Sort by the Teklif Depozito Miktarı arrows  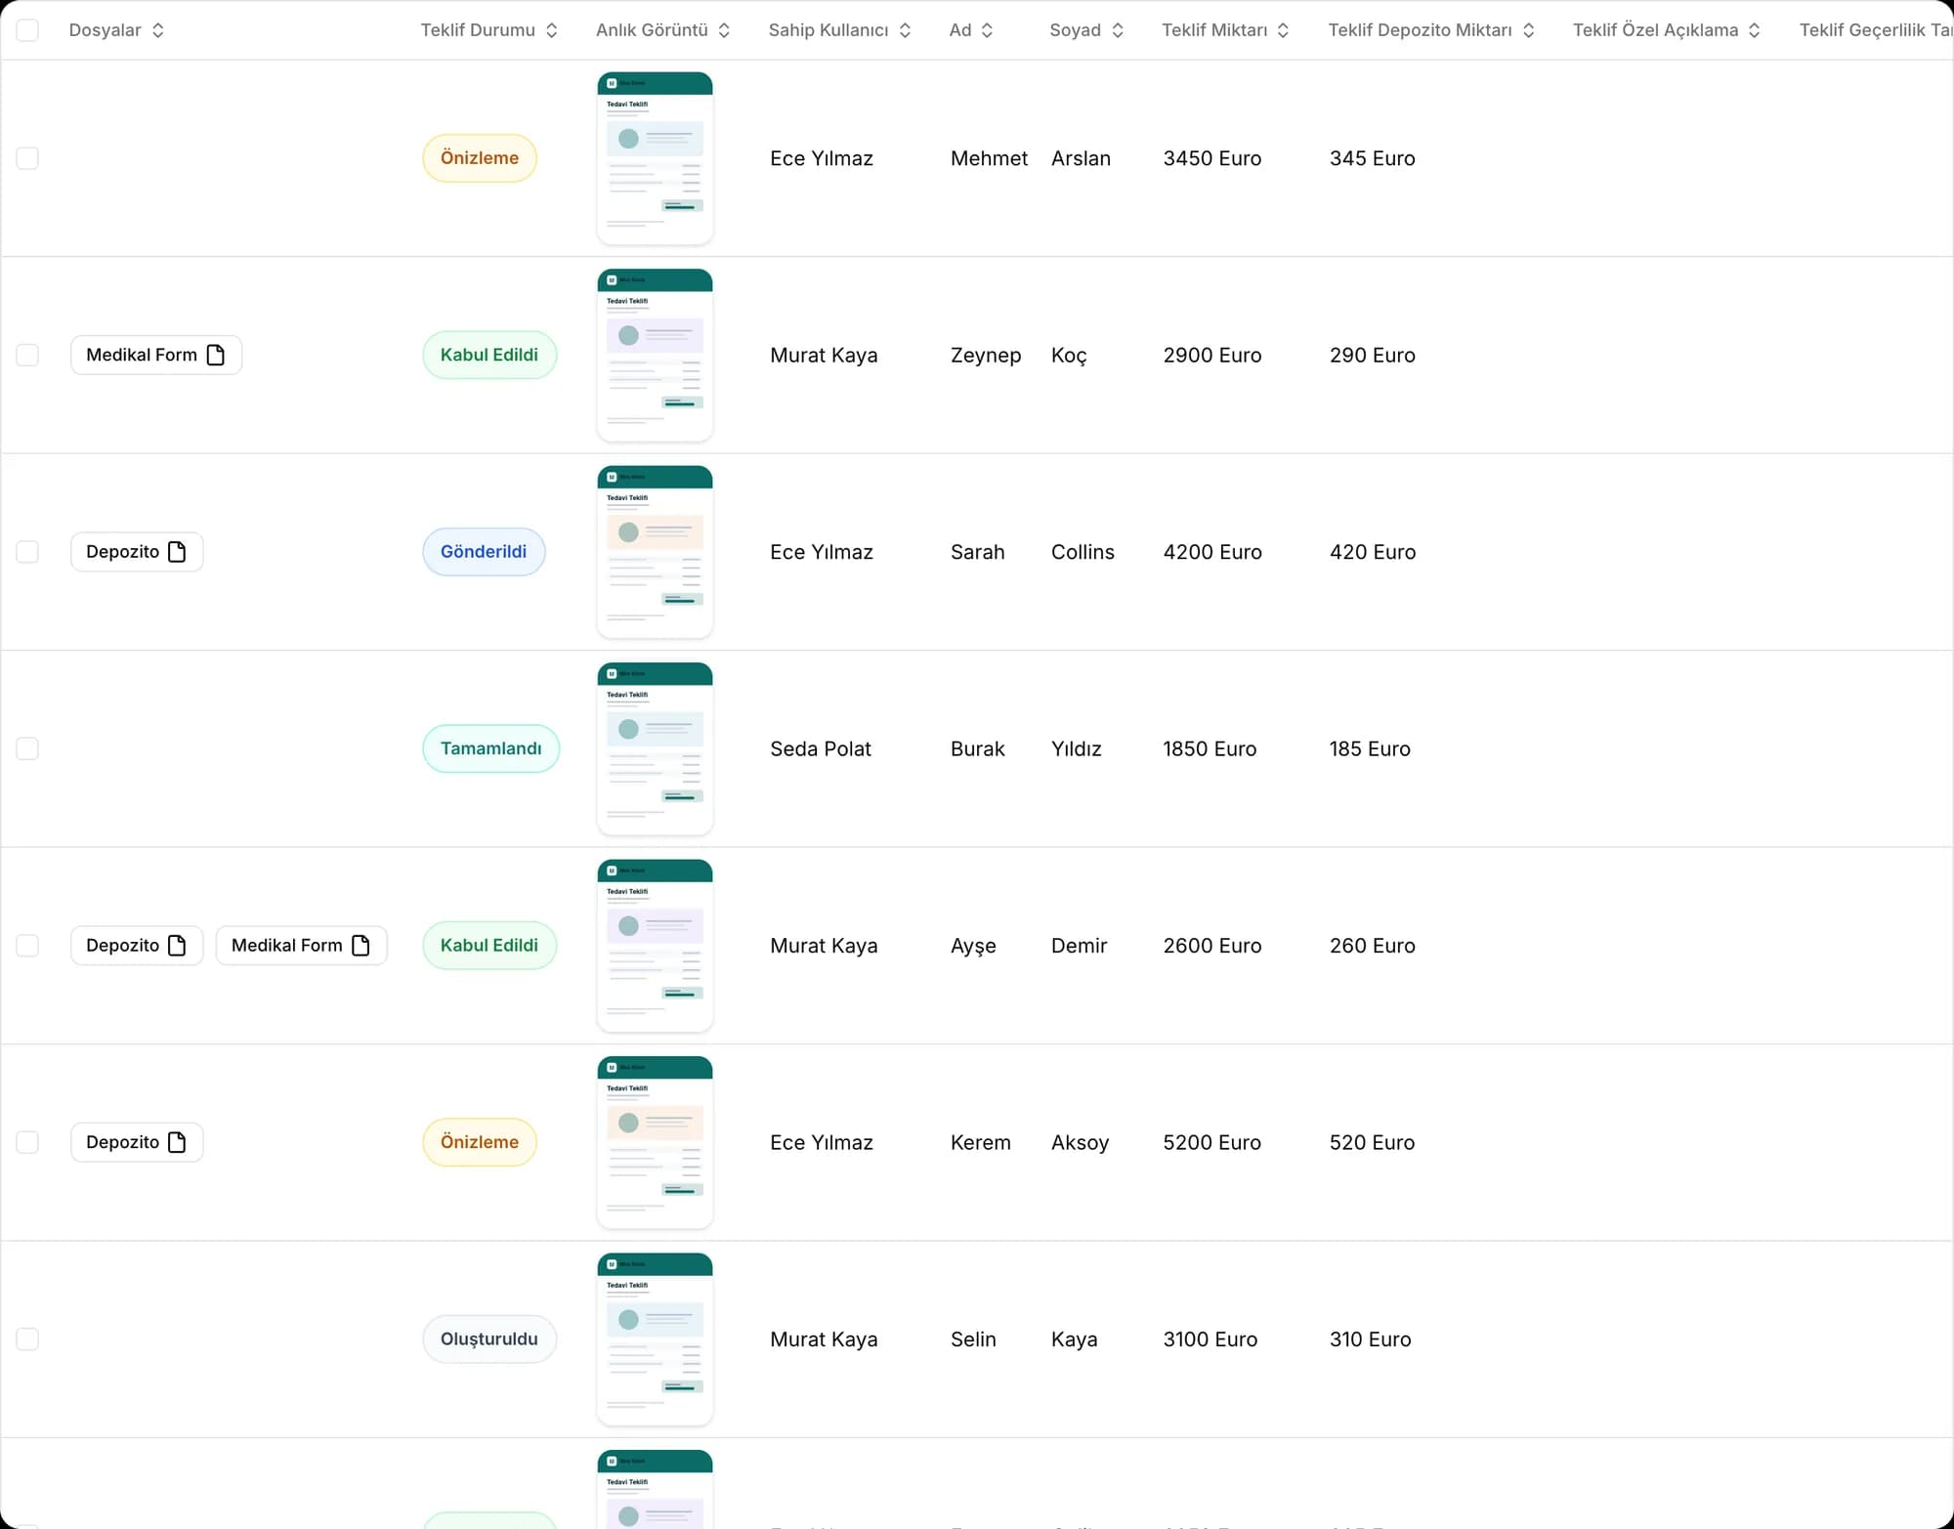(x=1528, y=30)
